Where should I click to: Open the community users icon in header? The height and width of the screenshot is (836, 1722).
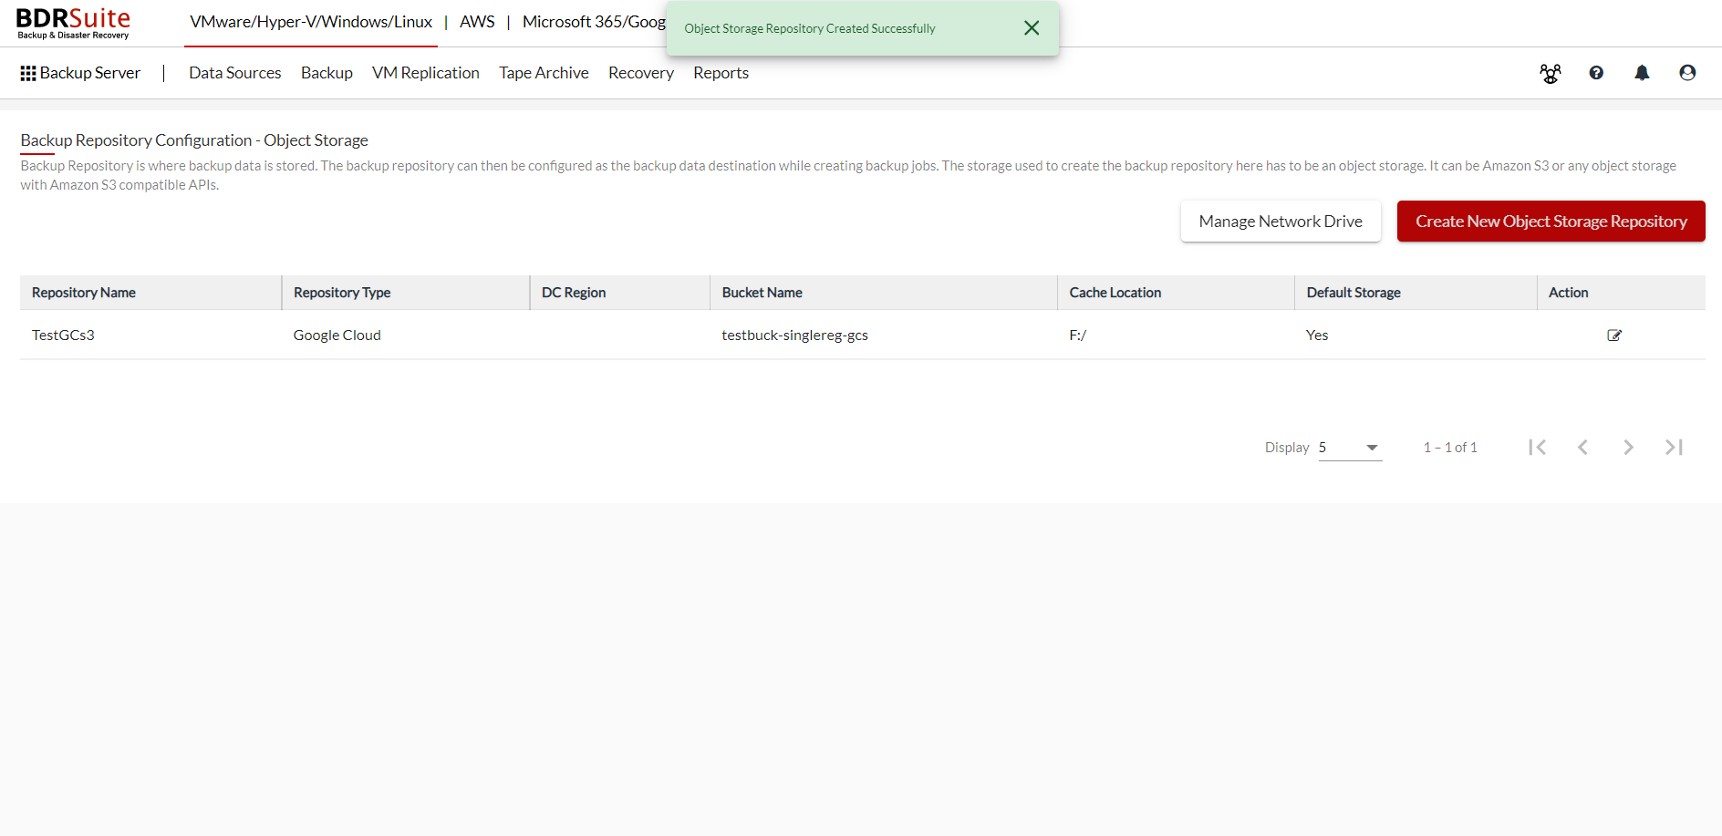(1551, 73)
